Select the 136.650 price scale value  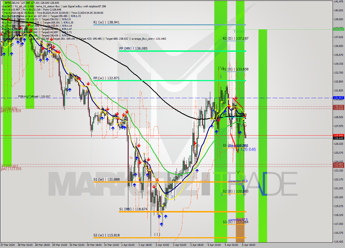339,46
